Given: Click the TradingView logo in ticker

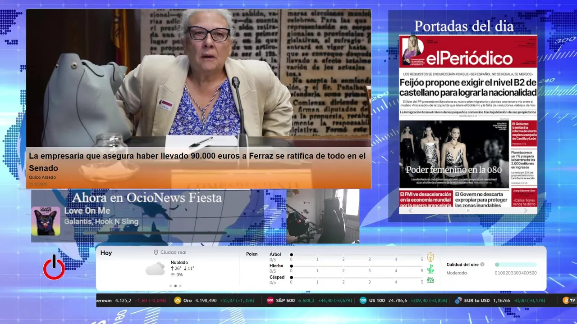Looking at the screenshot, I should tap(573, 301).
